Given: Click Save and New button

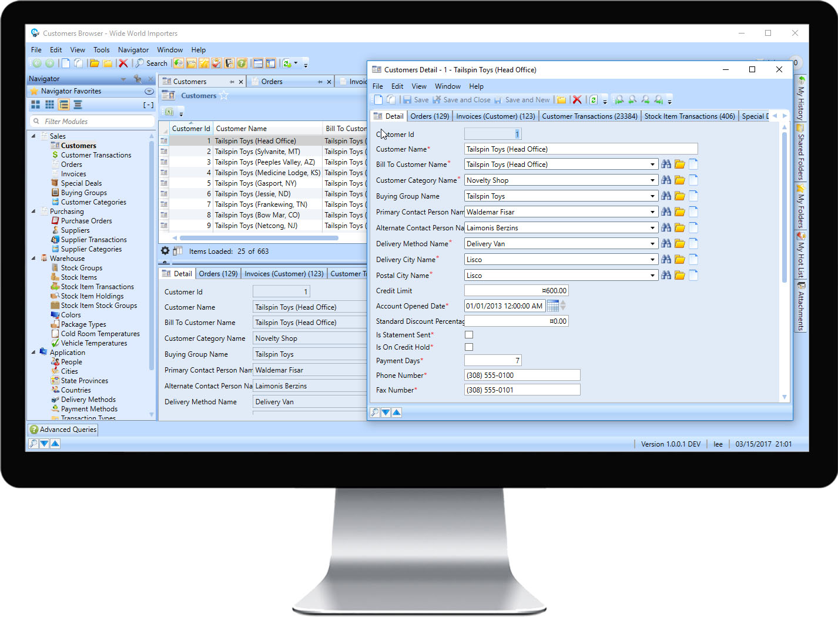Looking at the screenshot, I should pos(522,100).
